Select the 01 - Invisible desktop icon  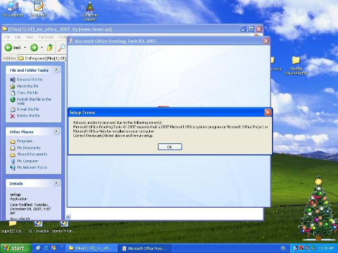coord(39,227)
